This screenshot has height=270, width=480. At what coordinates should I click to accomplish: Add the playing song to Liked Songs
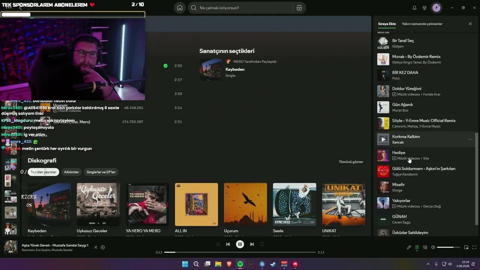103,247
